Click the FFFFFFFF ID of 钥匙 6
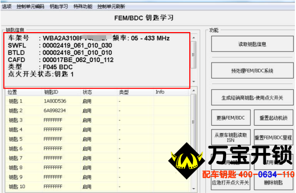Image resolution: width=296 pixels, height=193 pixels. coord(53,149)
